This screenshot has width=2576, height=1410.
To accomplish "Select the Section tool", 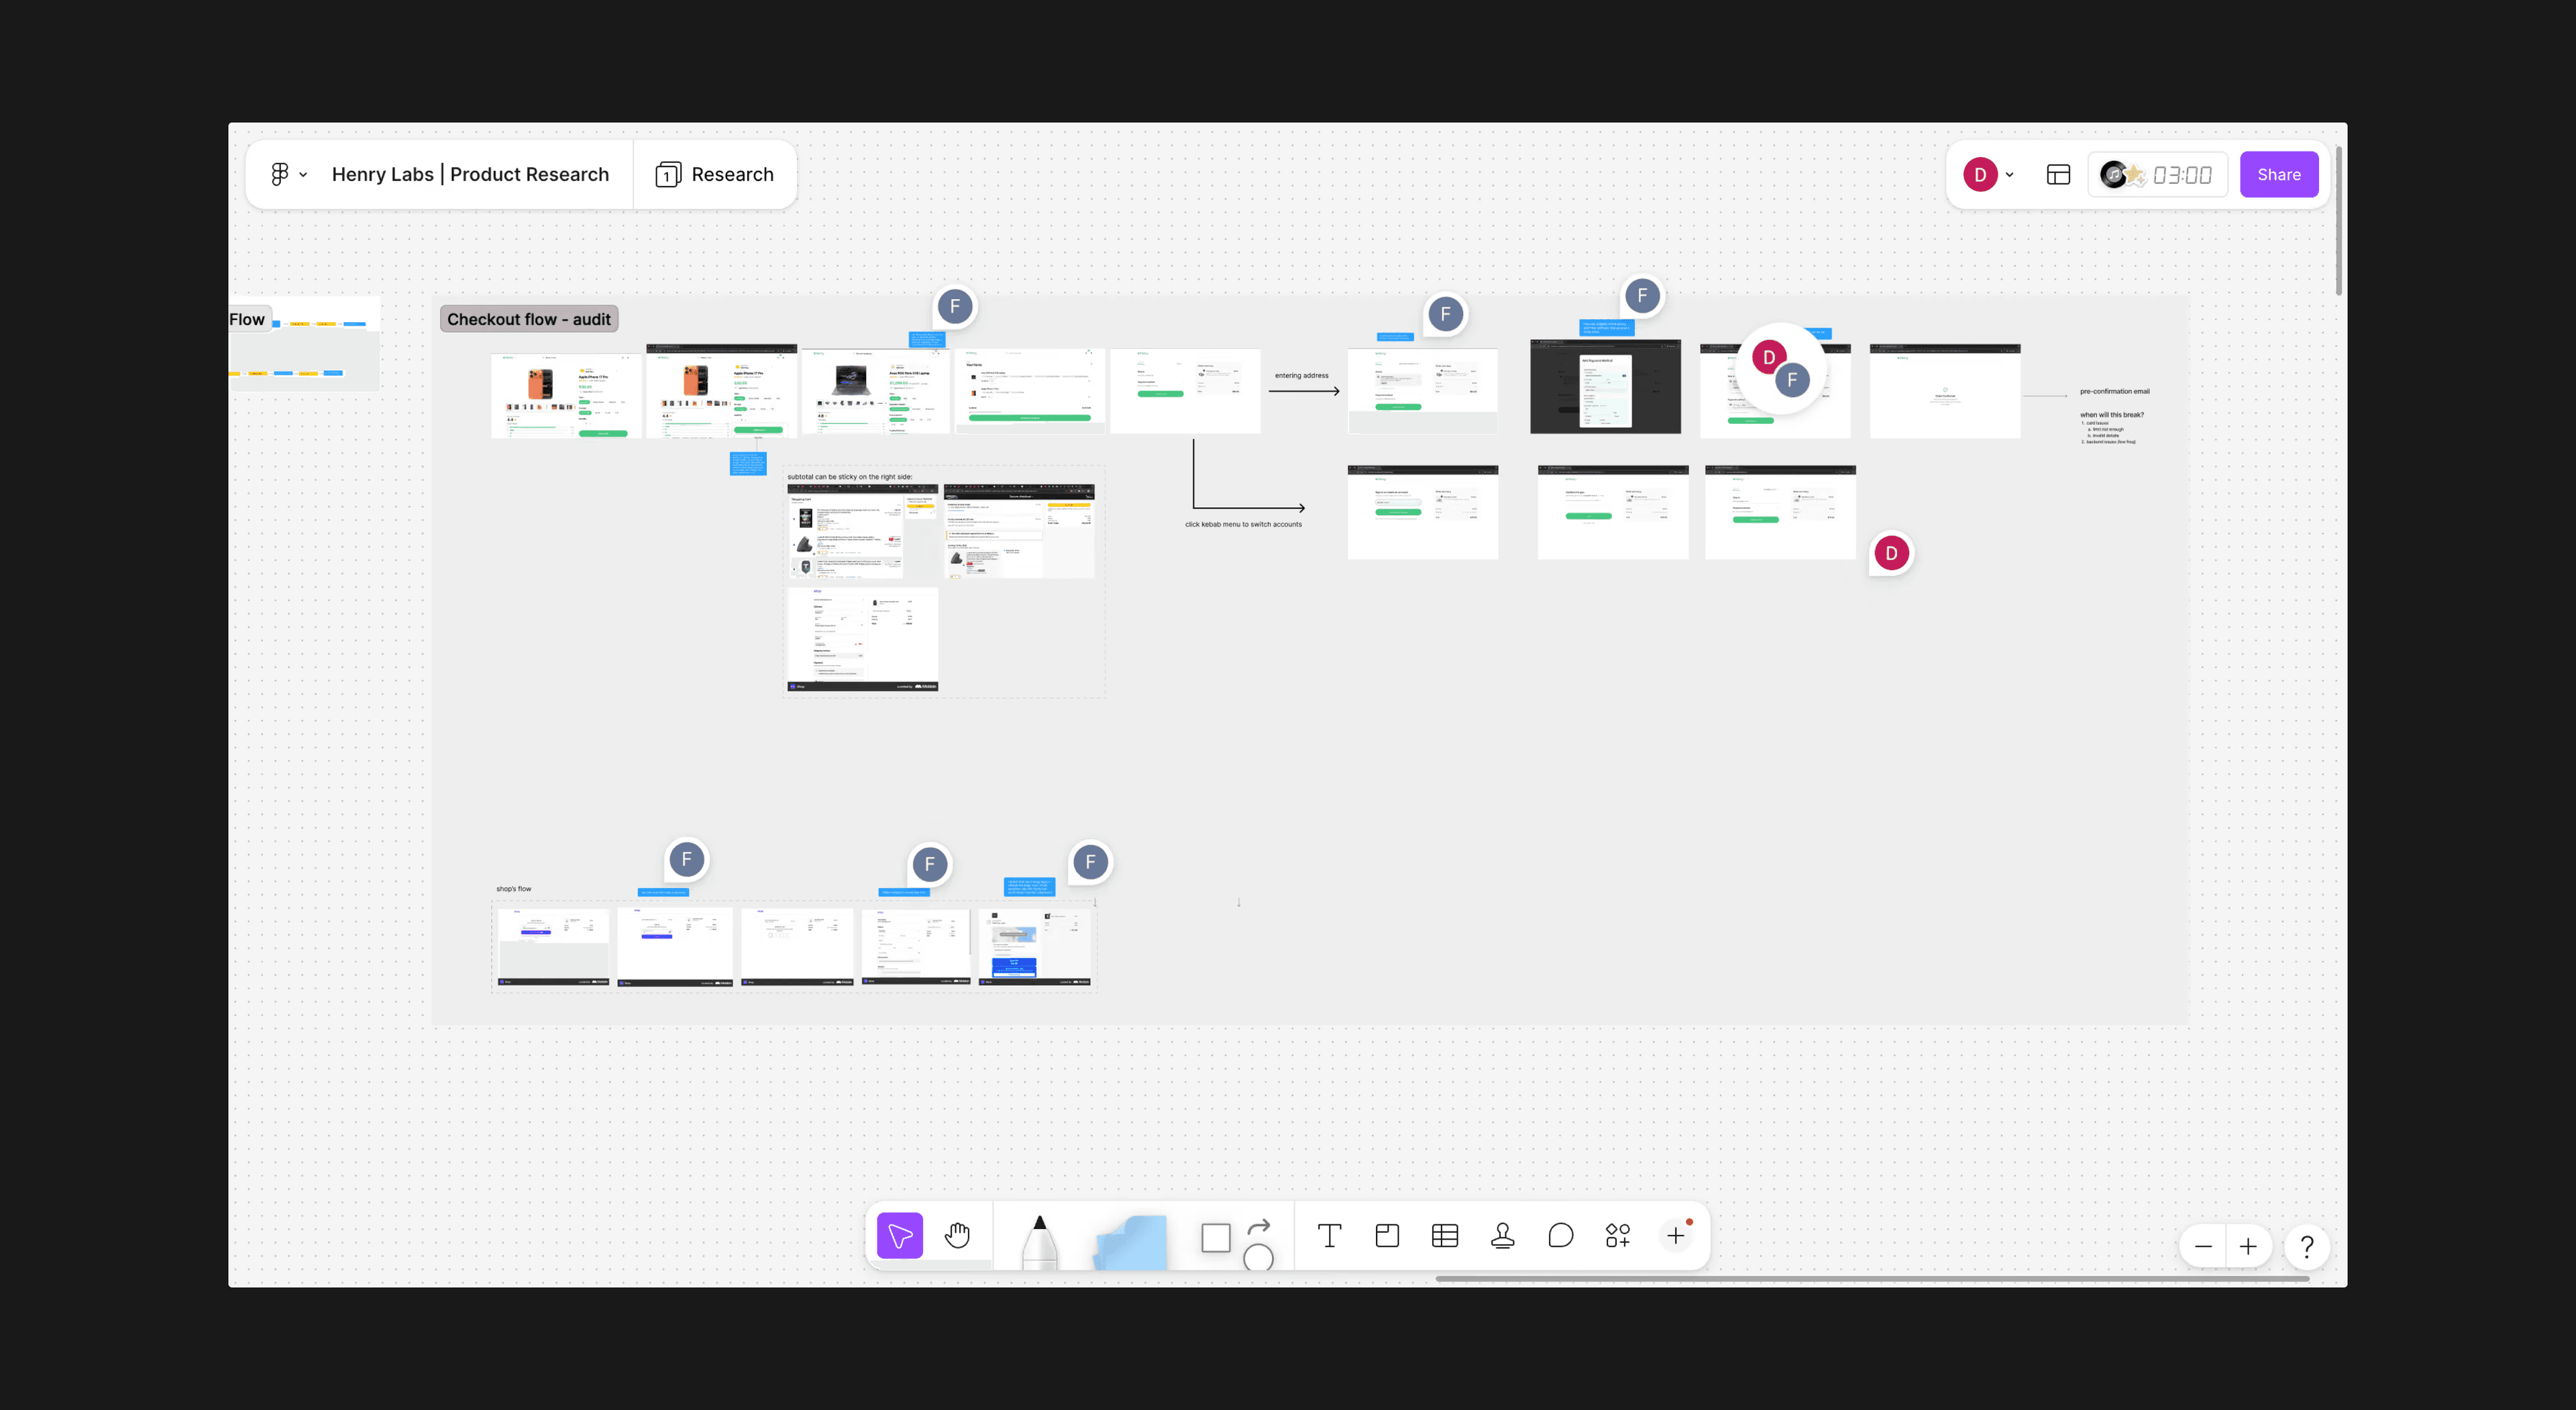I will (1387, 1236).
